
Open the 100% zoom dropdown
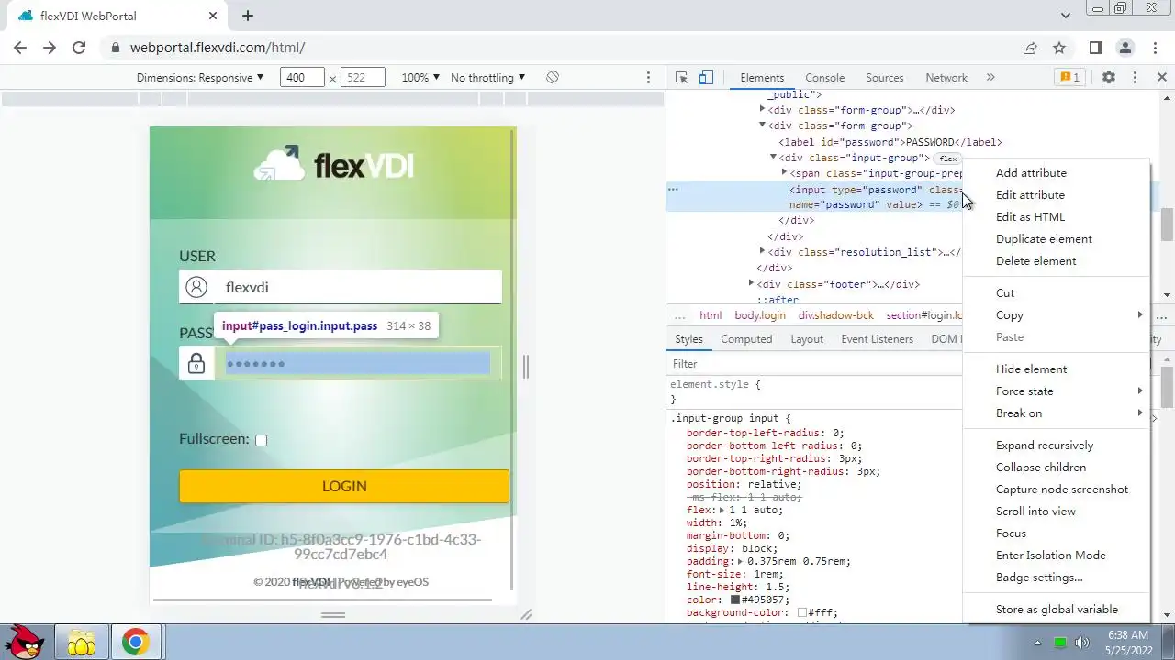420,78
